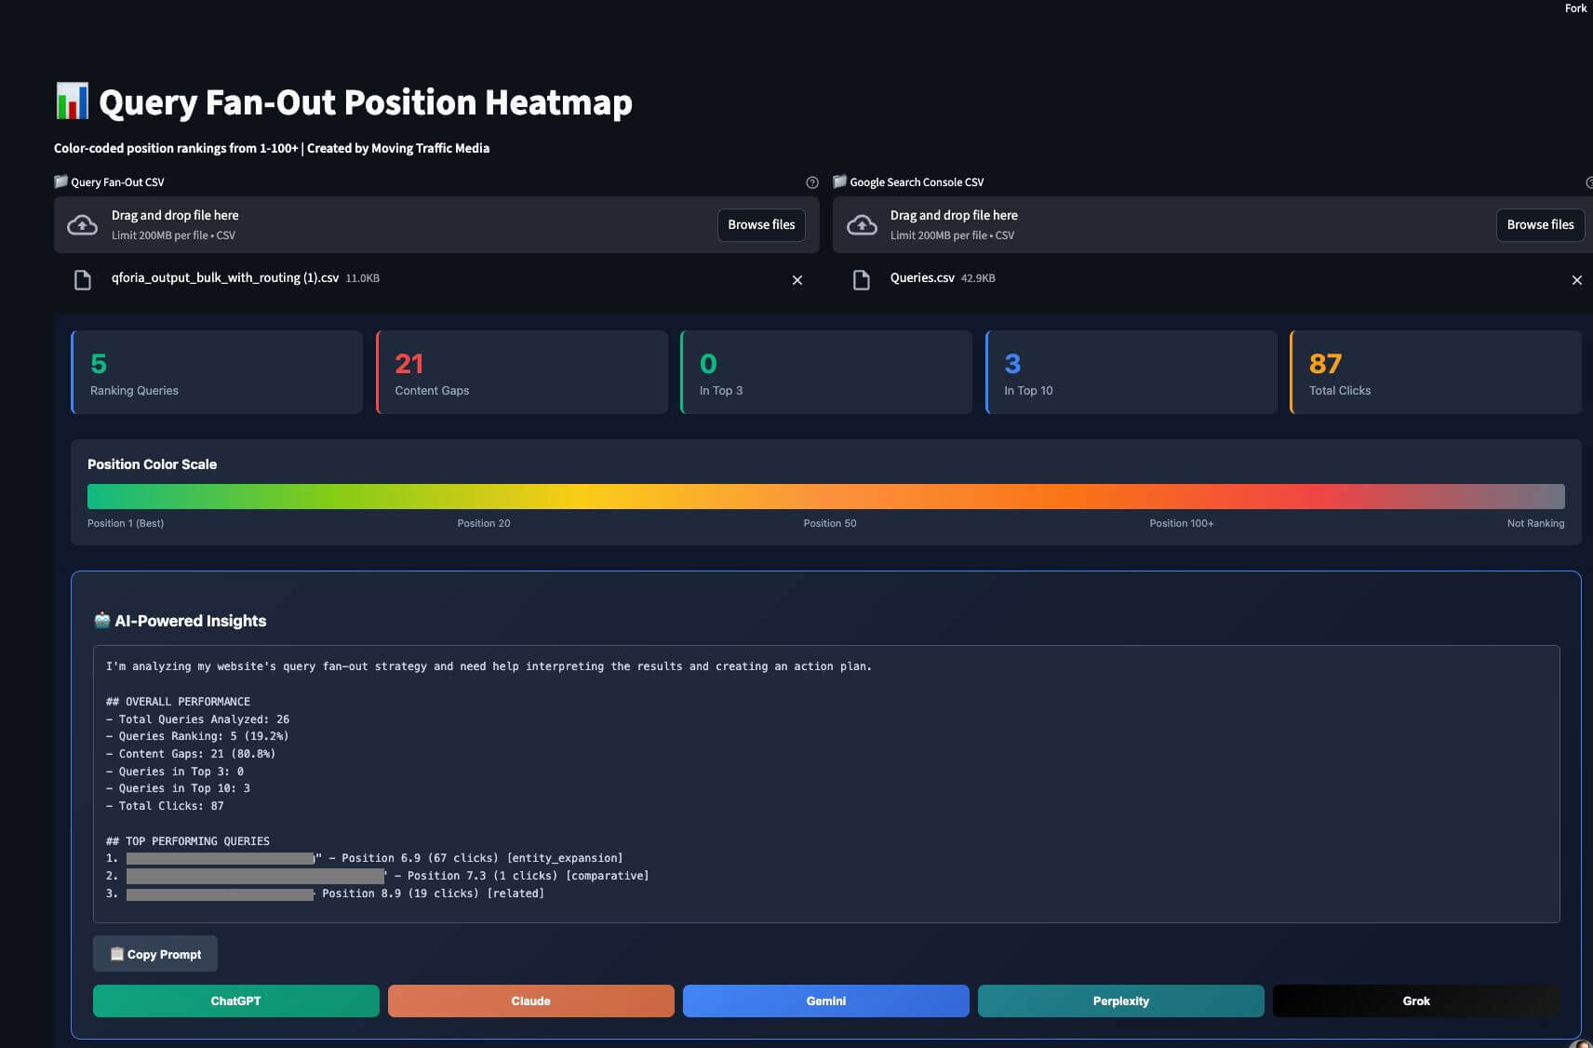Select the In Top 3 metric card
This screenshot has width=1593, height=1048.
826,372
